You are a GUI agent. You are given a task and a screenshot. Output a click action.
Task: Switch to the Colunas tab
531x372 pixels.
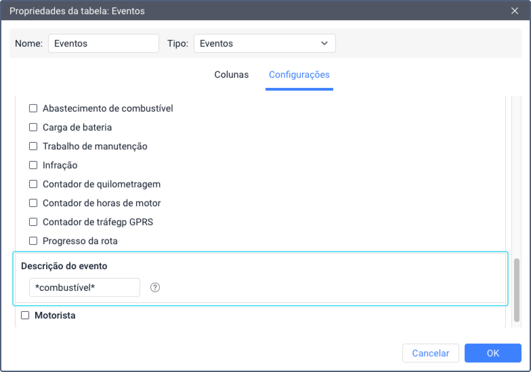(x=232, y=74)
